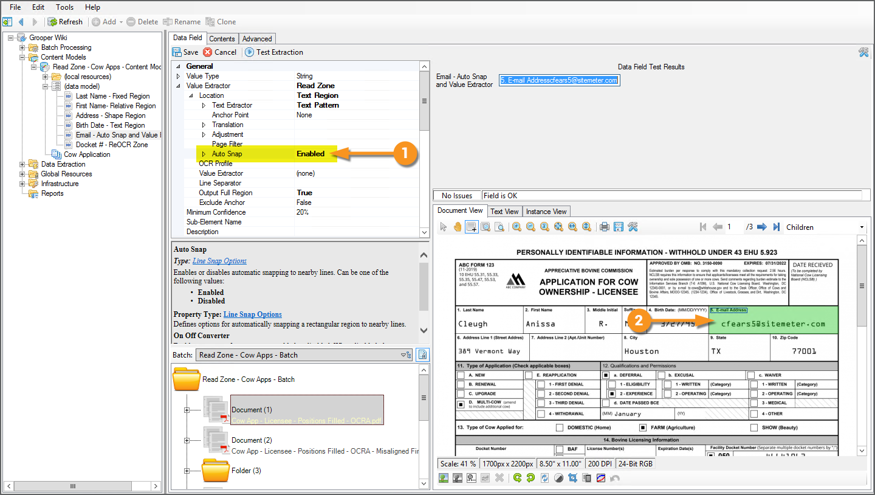Viewport: 875px width, 495px height.
Task: Expand the Auto Snap property
Action: (x=204, y=154)
